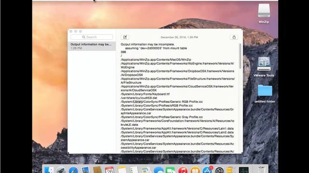Click the 'sions/A/CloudServiceOSX' line
Image resolution: width=309 pixels, height=173 pixels.
pyautogui.click(x=139, y=90)
